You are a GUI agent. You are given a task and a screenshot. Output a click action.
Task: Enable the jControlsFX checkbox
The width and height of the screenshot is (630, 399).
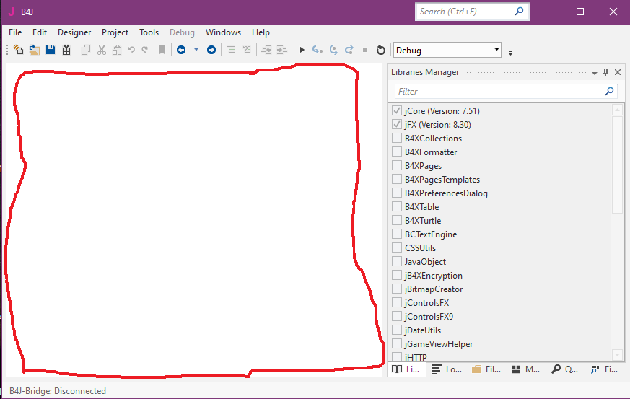[397, 302]
